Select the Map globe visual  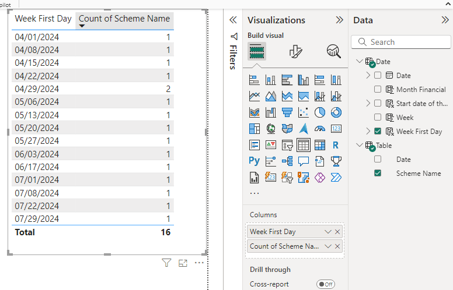pos(271,129)
